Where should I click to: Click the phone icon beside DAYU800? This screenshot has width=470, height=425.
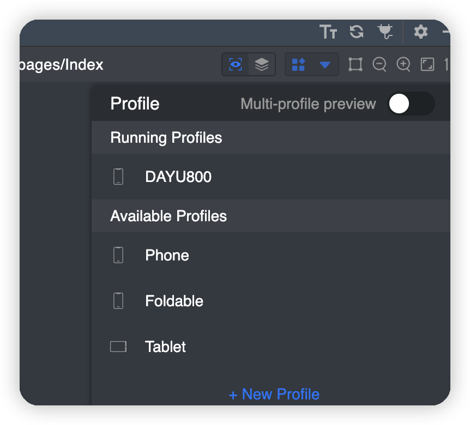[x=118, y=177]
